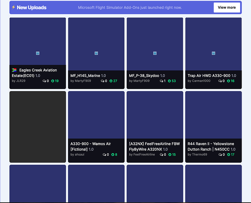Click the comments icon on the MF_H145_Marine card
251x203 pixels.
coord(103,81)
